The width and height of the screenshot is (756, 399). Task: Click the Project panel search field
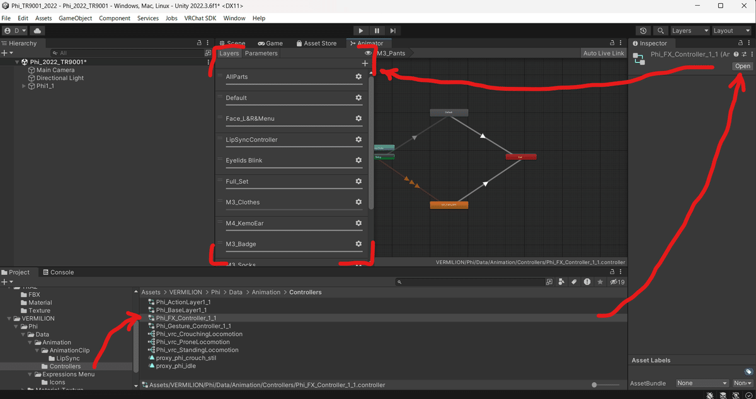[x=470, y=282]
